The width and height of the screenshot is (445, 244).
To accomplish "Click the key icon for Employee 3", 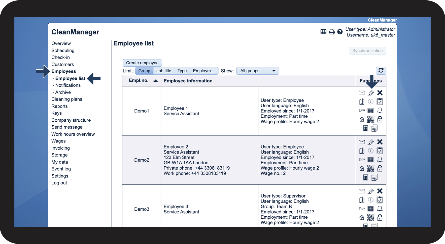I will pos(362,209).
